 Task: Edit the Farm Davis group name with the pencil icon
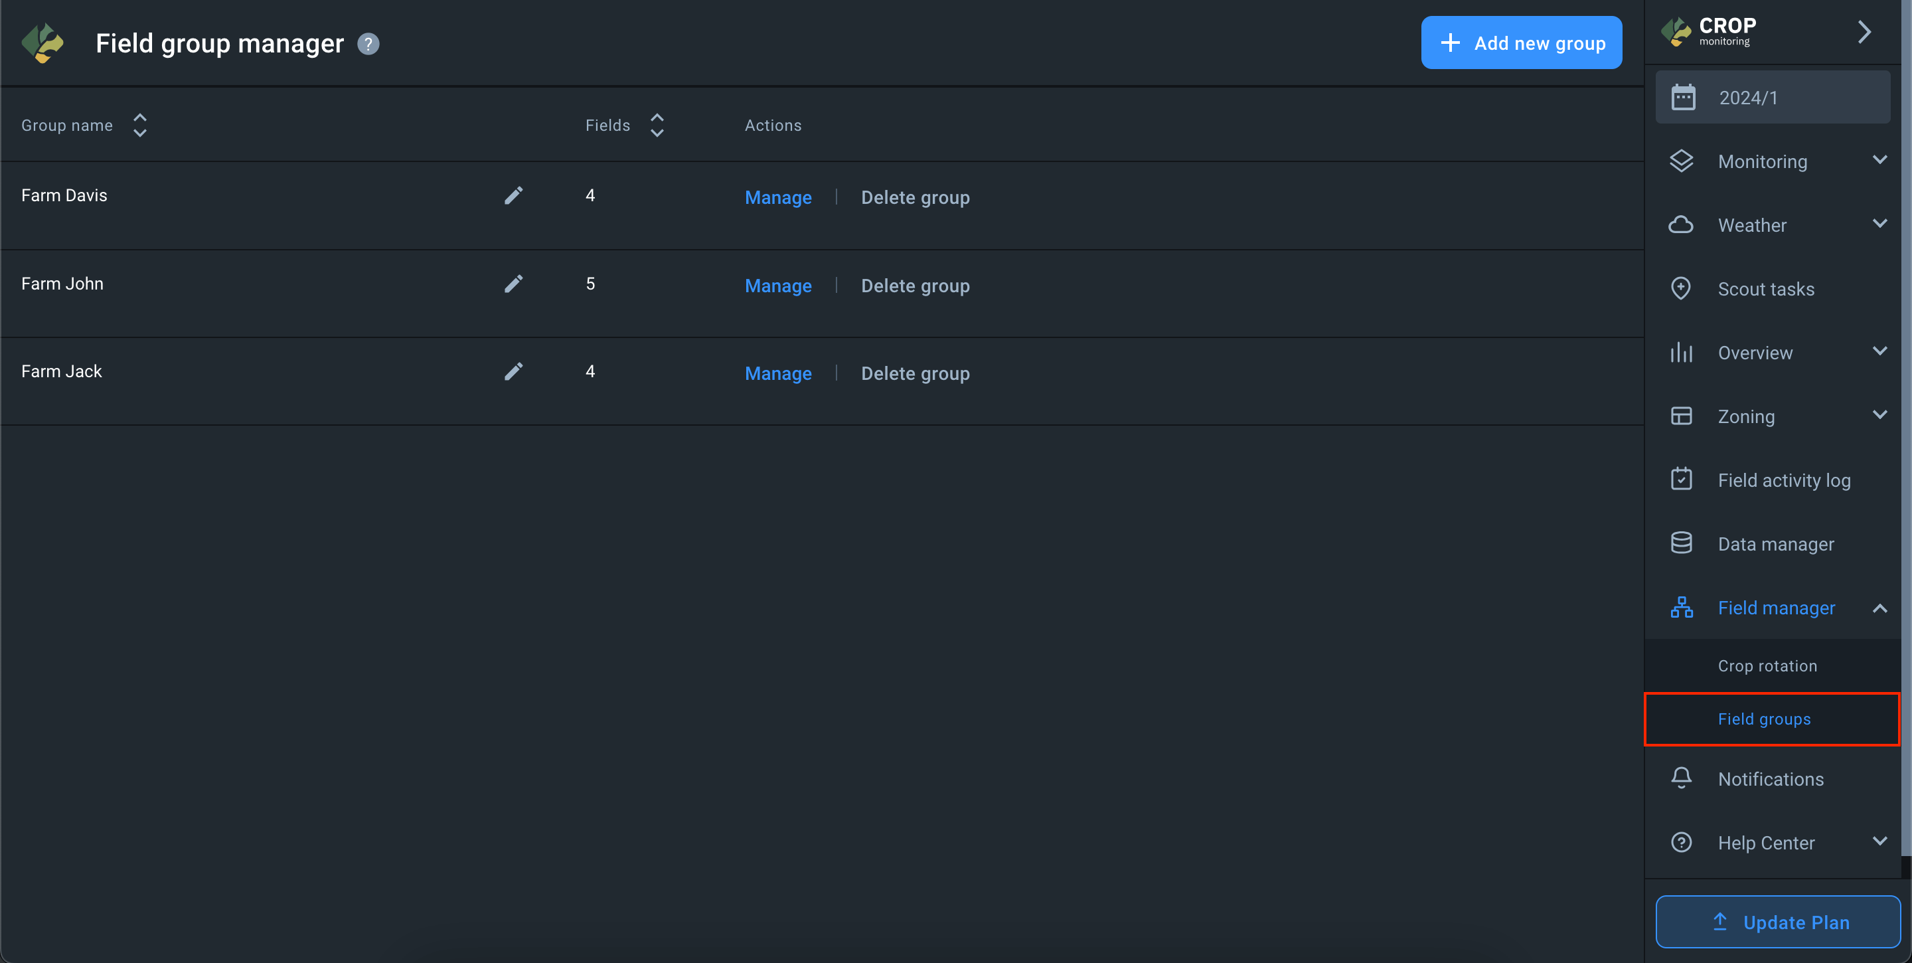pyautogui.click(x=514, y=195)
